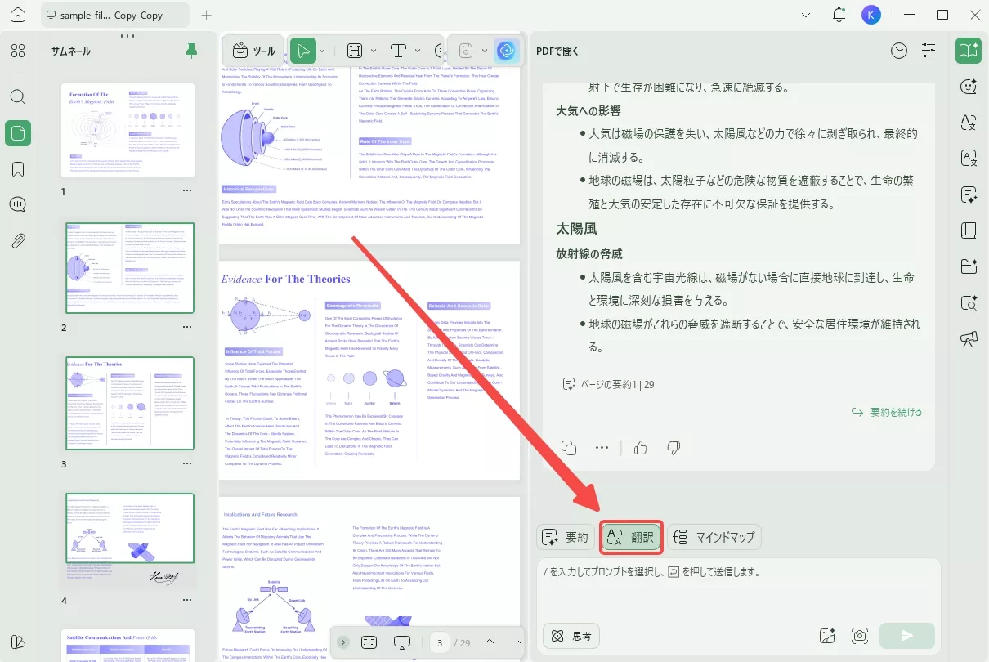Open the ツール tools menu
The image size is (989, 662).
tap(254, 51)
